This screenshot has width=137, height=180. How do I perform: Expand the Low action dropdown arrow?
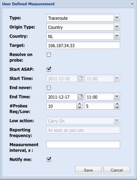tap(117, 120)
